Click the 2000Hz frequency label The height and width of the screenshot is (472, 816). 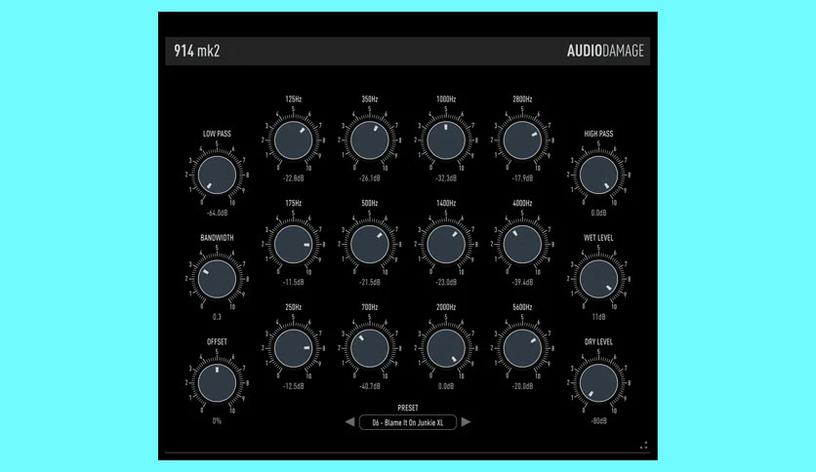coord(446,306)
